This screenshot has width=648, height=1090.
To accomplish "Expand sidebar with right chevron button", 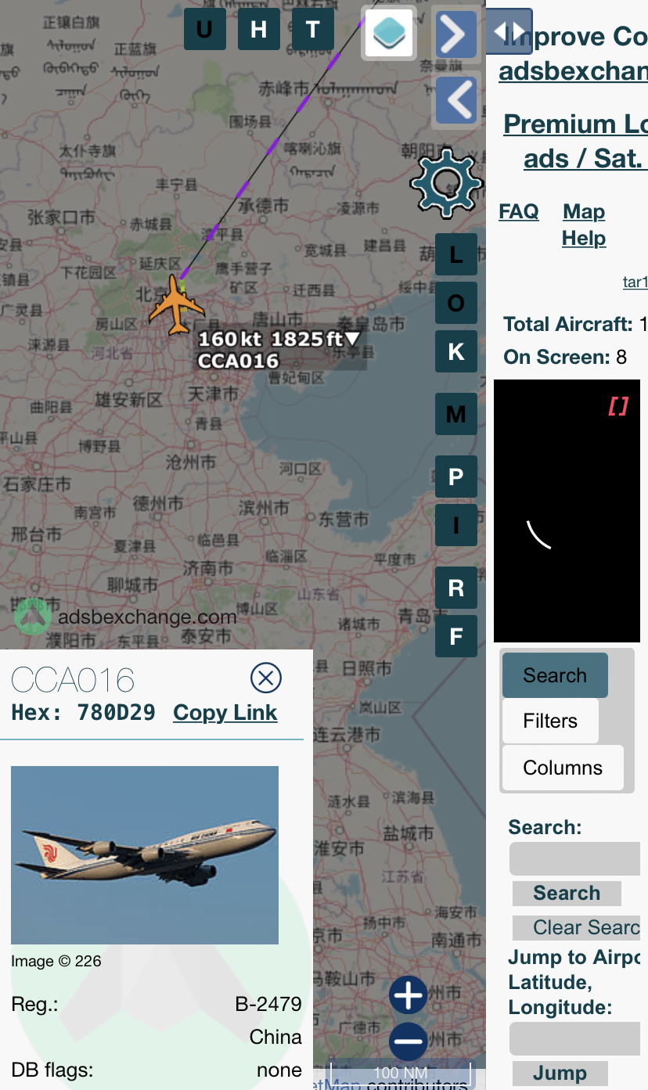I will (455, 34).
